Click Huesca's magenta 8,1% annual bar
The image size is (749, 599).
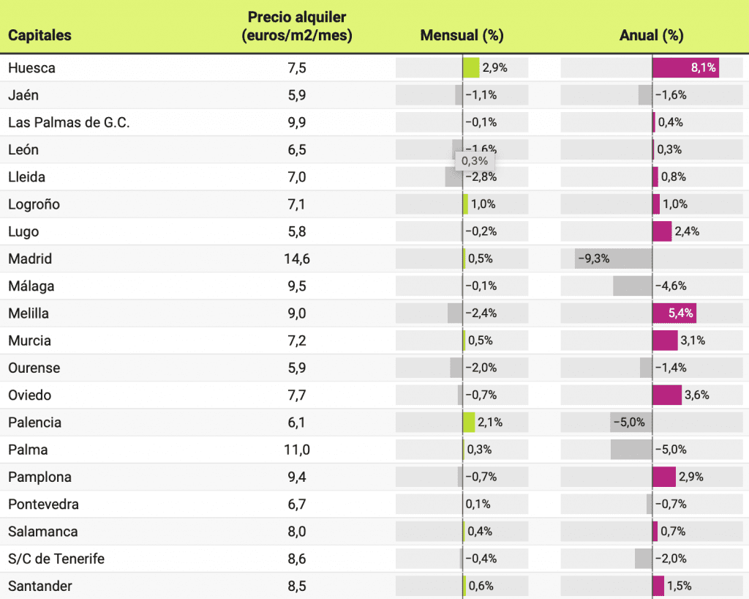pyautogui.click(x=685, y=67)
